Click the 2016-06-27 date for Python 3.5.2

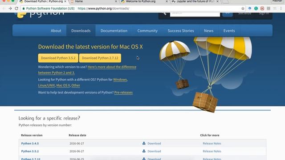[x=77, y=151]
